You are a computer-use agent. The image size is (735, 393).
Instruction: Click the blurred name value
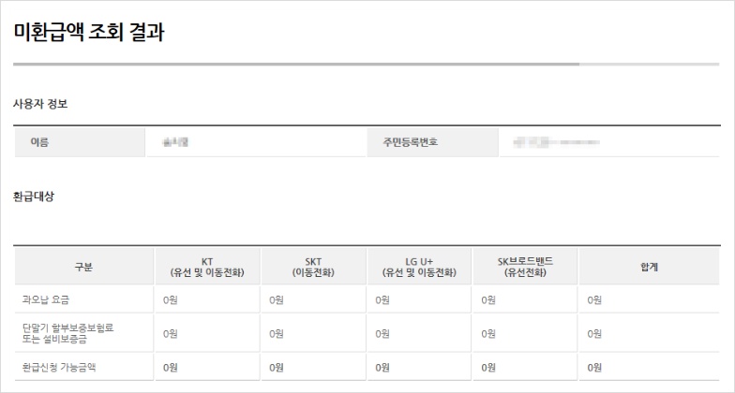click(175, 142)
